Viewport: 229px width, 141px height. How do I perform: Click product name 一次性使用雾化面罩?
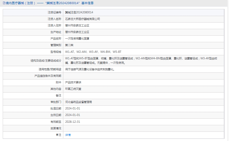(x=77, y=39)
